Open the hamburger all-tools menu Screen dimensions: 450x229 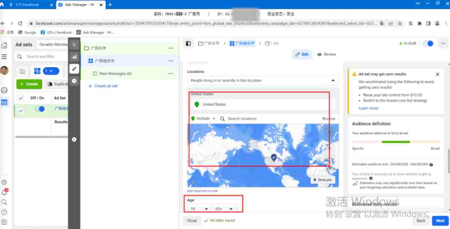coord(4,57)
